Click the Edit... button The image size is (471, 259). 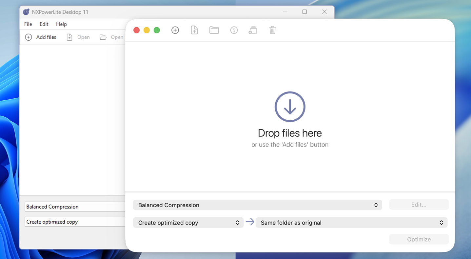pos(419,205)
